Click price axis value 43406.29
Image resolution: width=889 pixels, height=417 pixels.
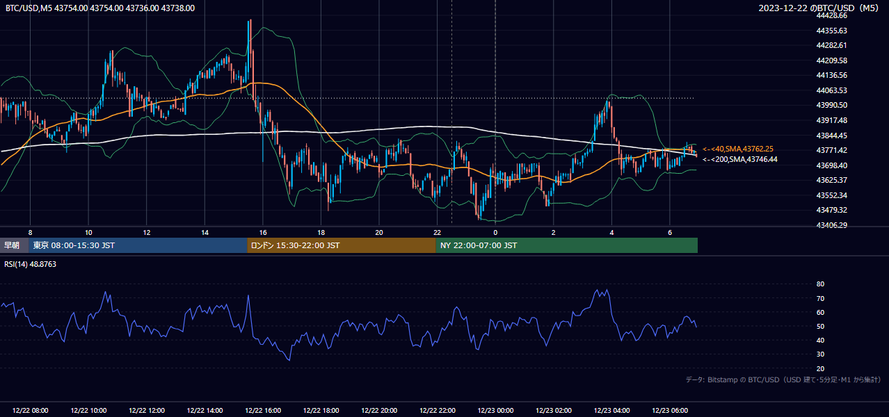coord(831,225)
